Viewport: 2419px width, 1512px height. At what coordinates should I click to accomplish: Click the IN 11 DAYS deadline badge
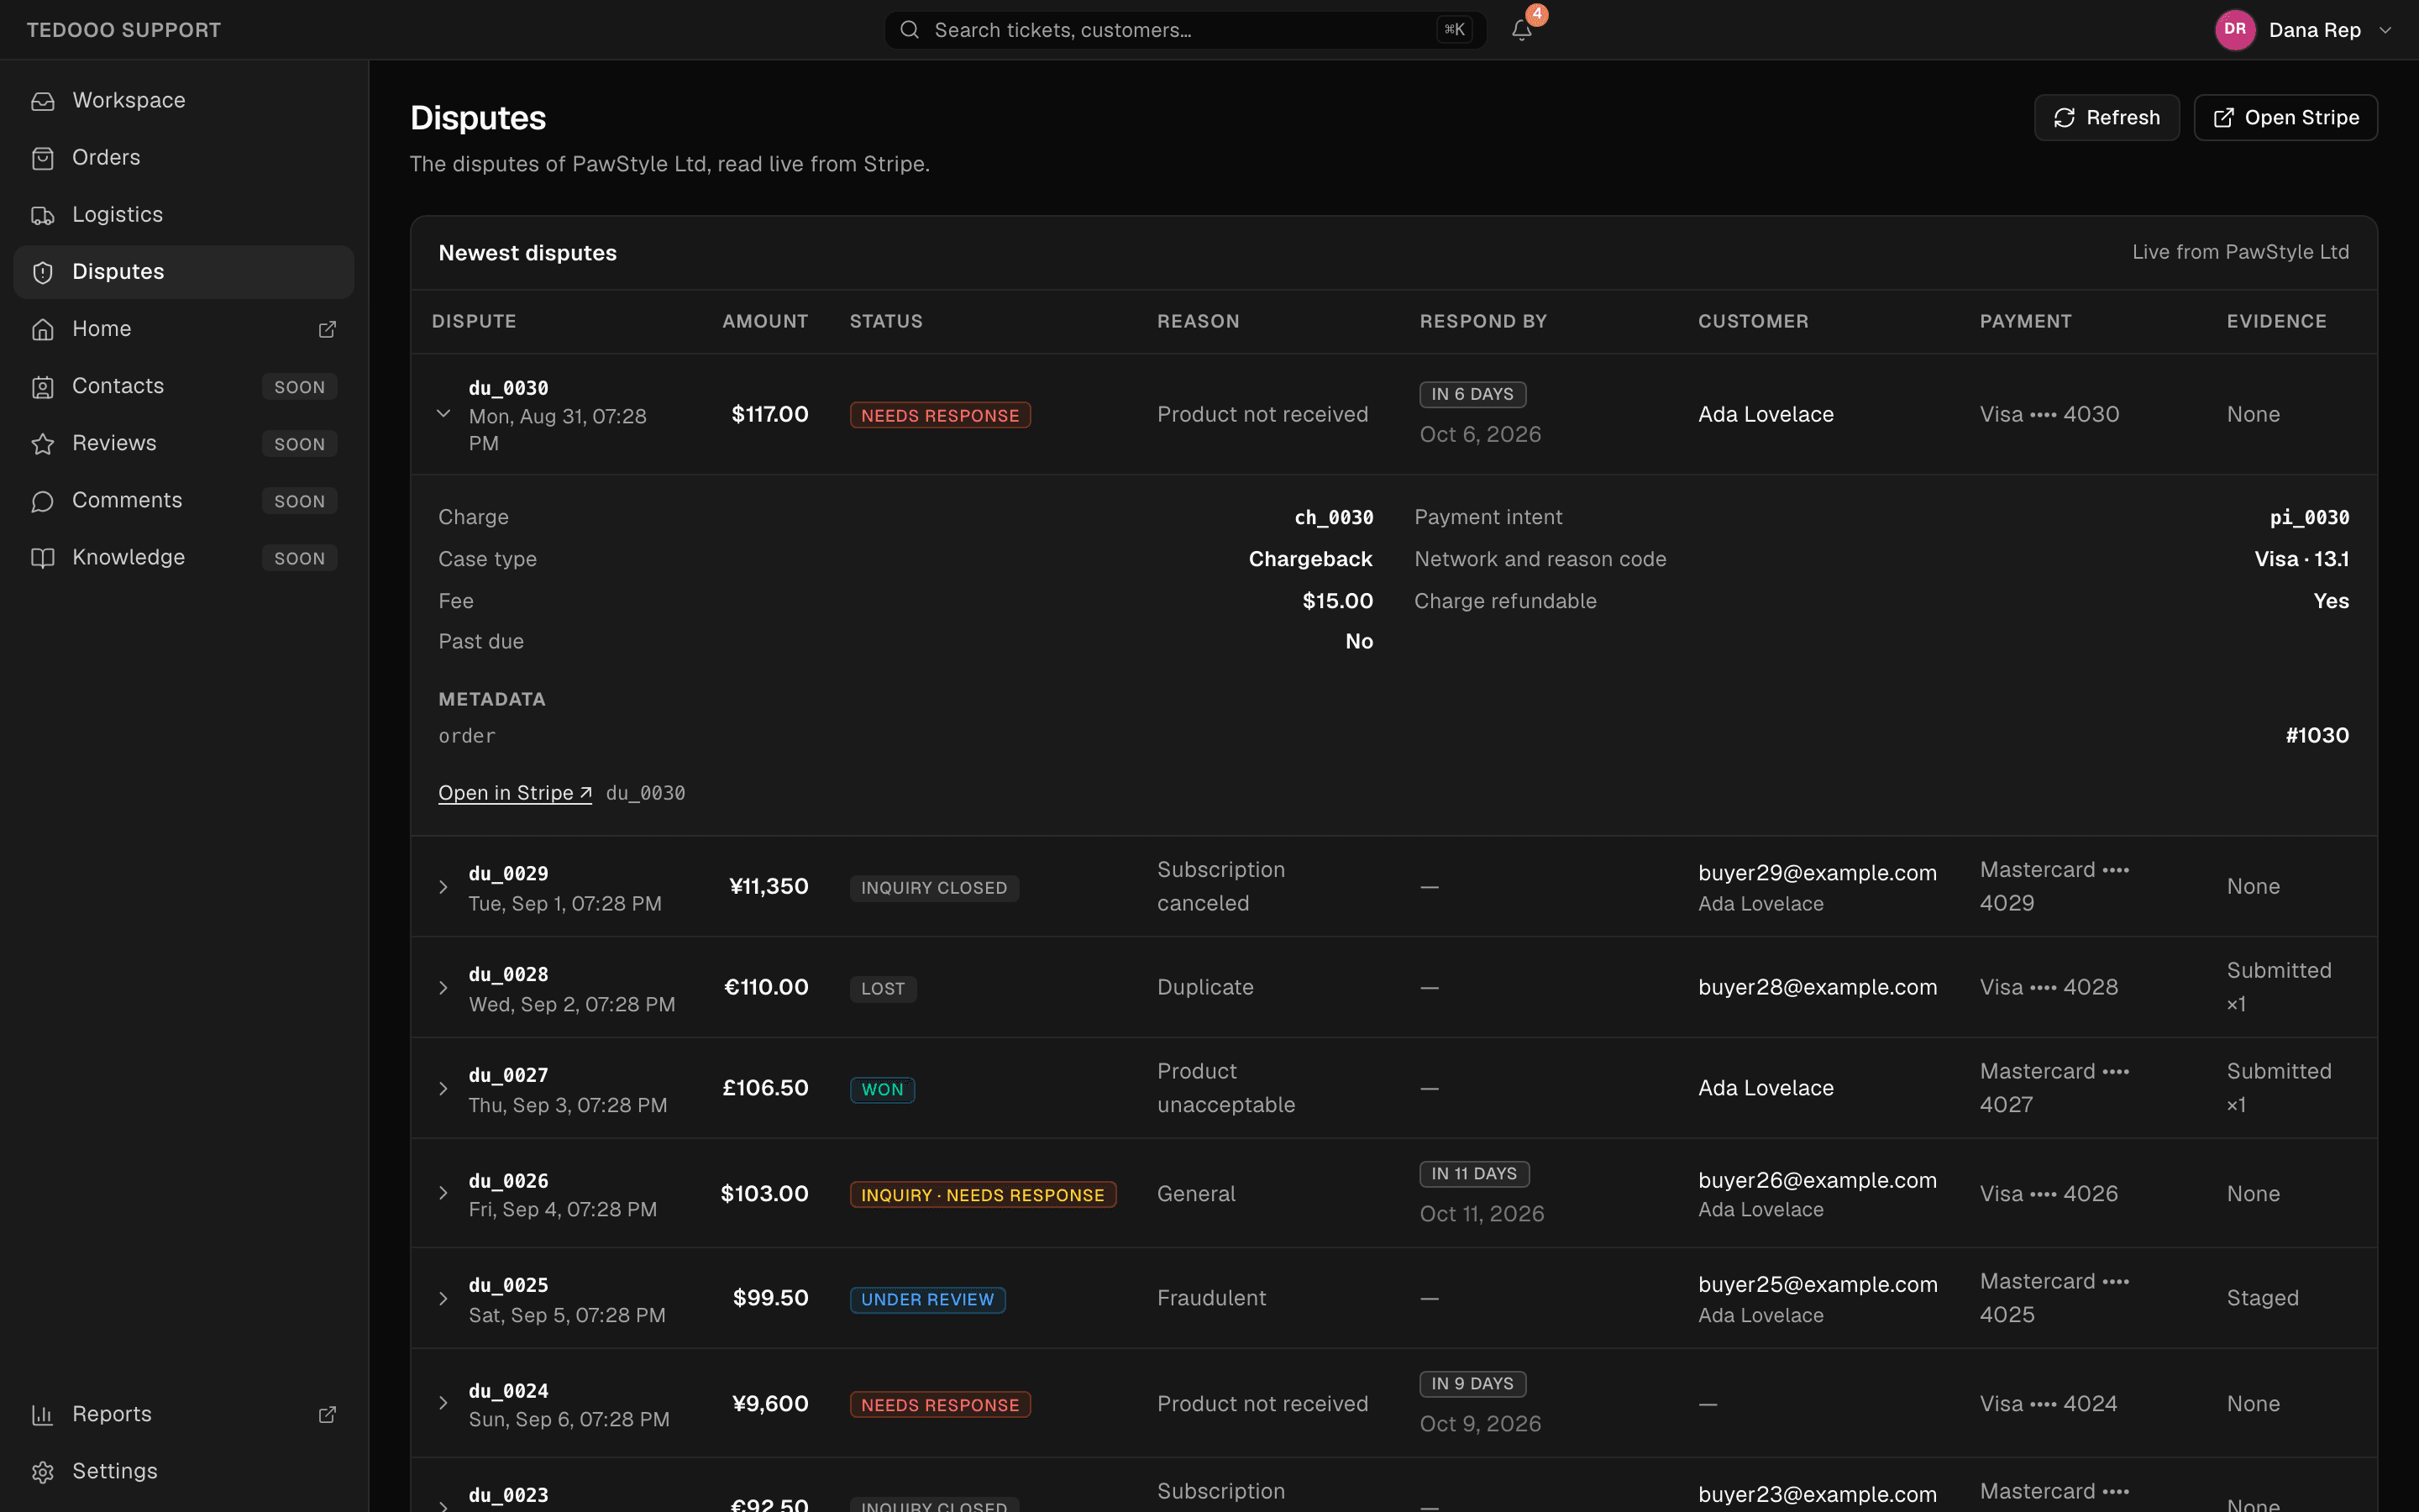click(x=1474, y=1174)
